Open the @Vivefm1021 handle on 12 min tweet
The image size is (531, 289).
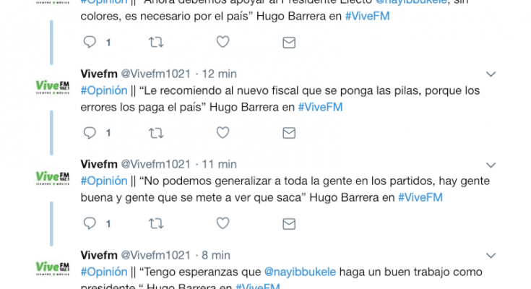tap(156, 74)
